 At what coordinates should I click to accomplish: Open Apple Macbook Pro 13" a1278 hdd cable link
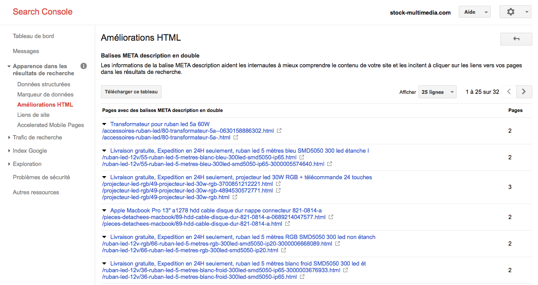point(216,210)
